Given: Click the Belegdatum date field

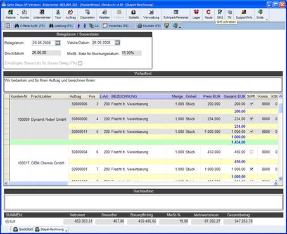Looking at the screenshot, I should coord(44,43).
